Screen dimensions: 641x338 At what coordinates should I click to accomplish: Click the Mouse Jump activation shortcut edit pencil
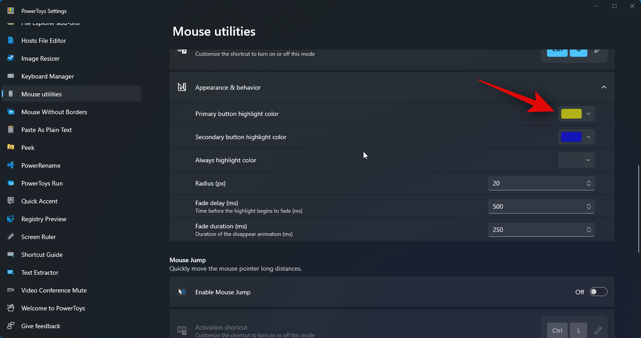(x=598, y=330)
